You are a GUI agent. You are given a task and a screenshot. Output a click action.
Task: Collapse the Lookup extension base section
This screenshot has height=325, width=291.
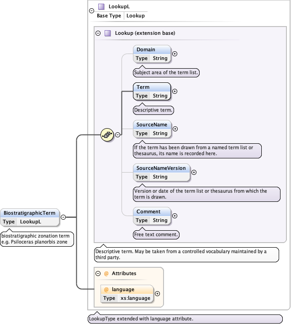click(x=98, y=33)
